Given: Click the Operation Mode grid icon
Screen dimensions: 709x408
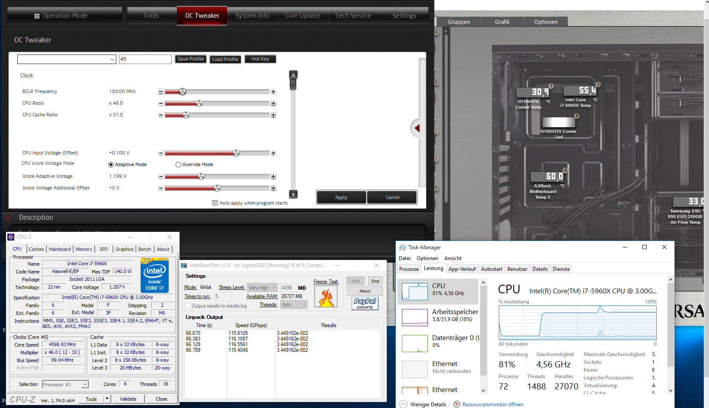Looking at the screenshot, I should pyautogui.click(x=37, y=16).
